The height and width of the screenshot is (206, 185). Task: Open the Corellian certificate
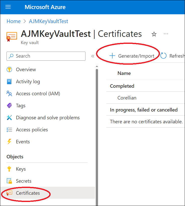coord(127,98)
